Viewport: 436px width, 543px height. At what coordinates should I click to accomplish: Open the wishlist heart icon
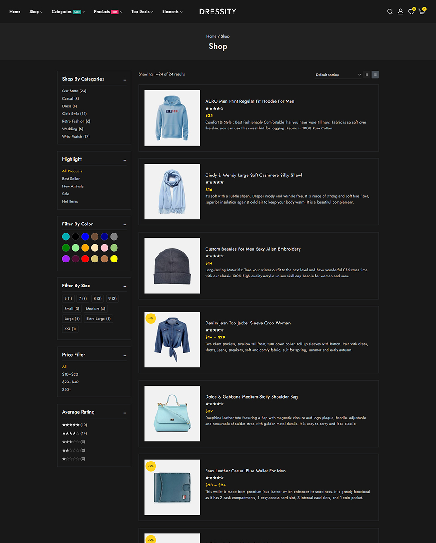tap(411, 12)
